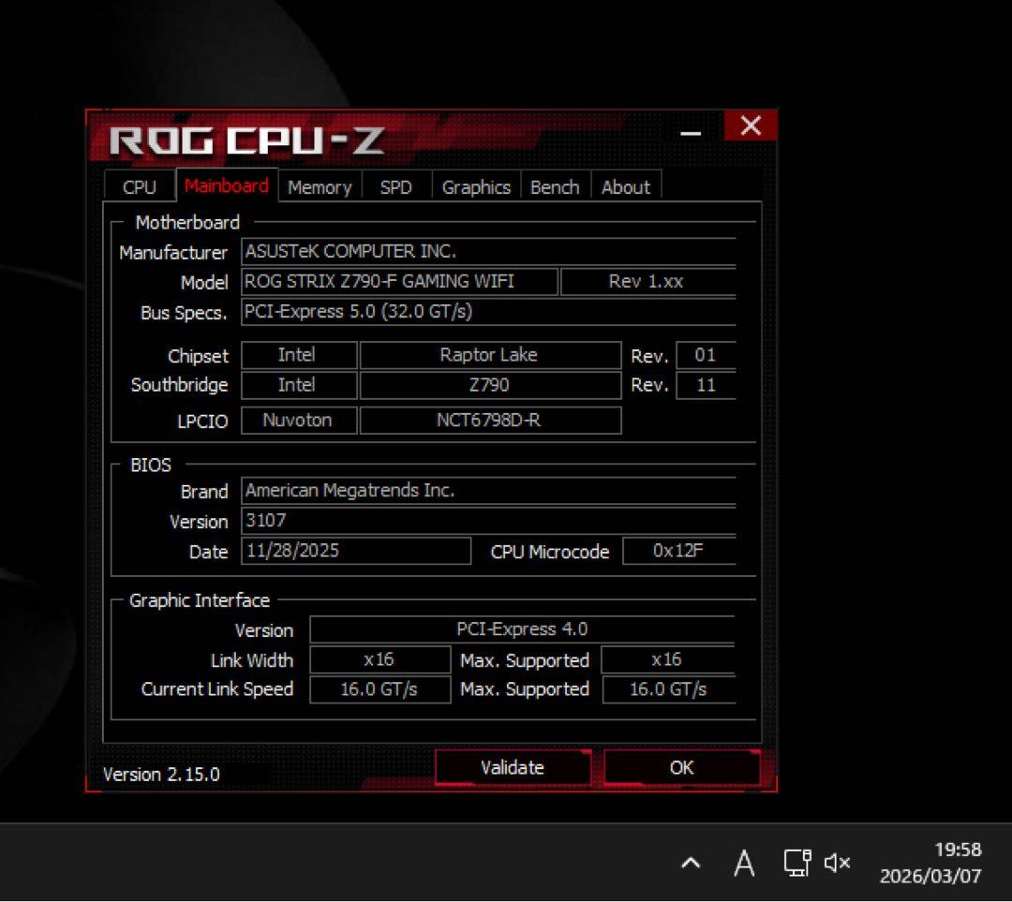Screen dimensions: 1012x902
Task: Click the OK button
Action: click(x=681, y=767)
